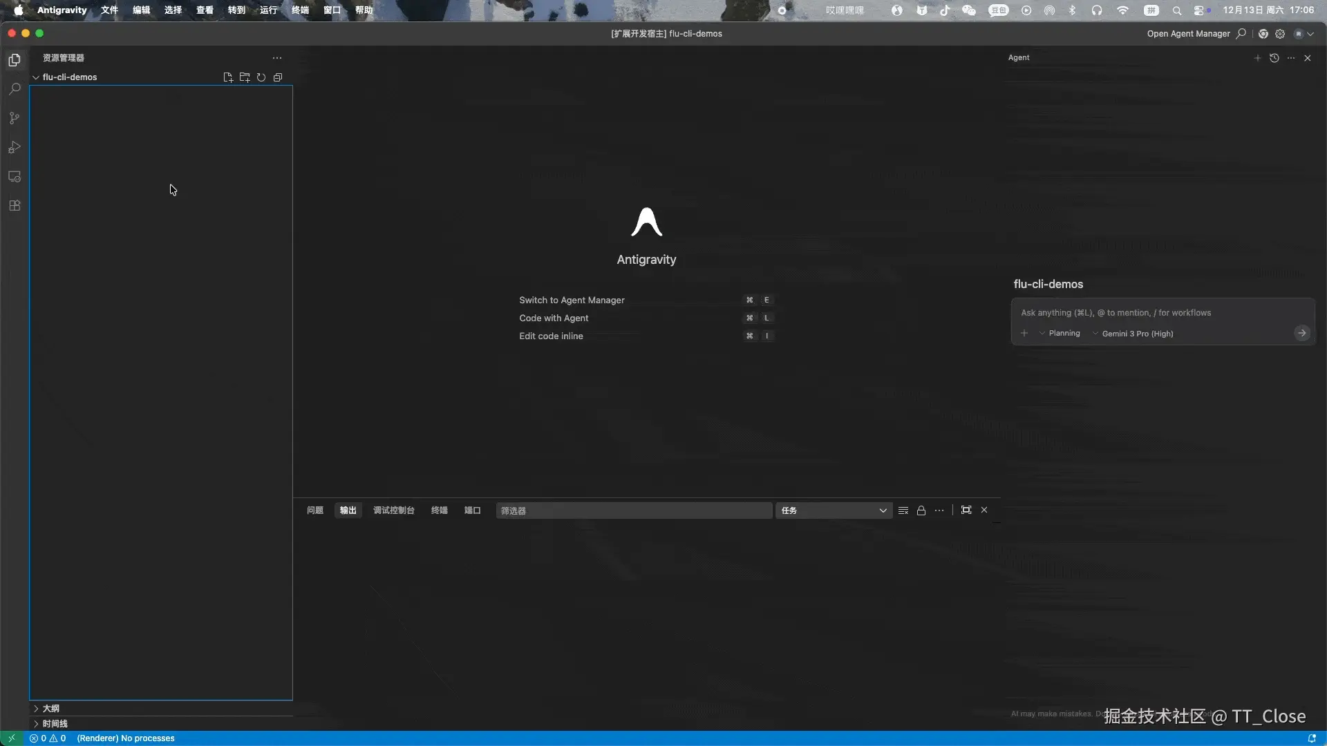Viewport: 1327px width, 746px height.
Task: Open the Gemini 3 Pro (High) model dropdown
Action: point(1133,334)
